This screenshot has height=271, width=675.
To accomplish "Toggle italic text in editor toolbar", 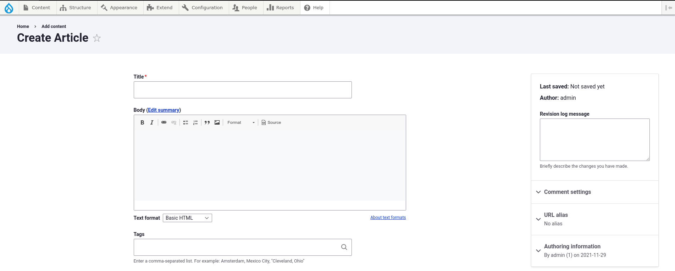I will [x=152, y=122].
